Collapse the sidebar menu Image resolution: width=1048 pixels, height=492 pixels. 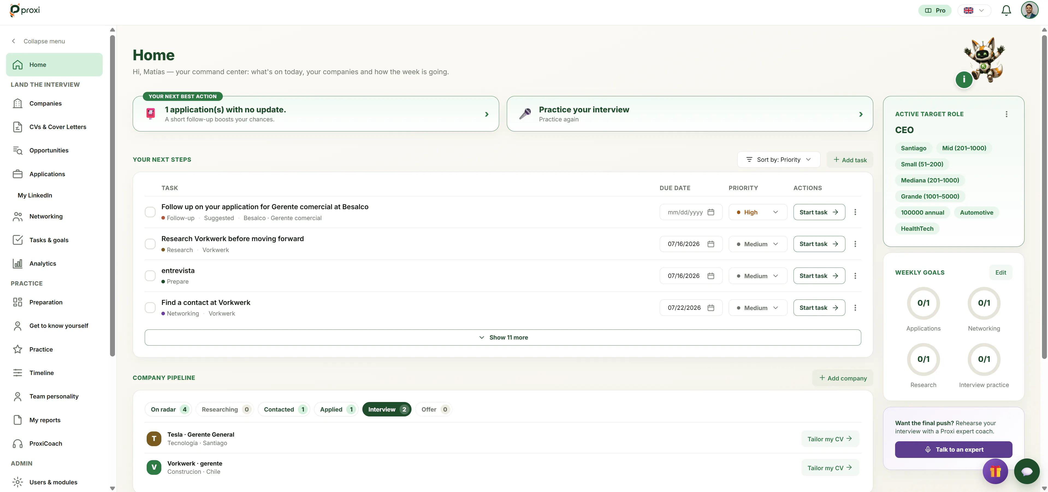39,41
